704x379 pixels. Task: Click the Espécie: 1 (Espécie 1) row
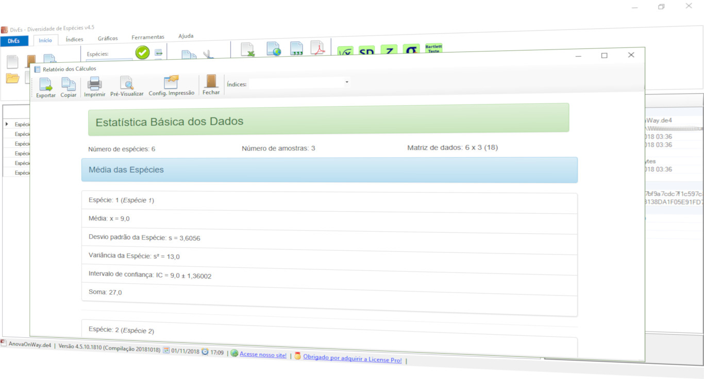[329, 201]
